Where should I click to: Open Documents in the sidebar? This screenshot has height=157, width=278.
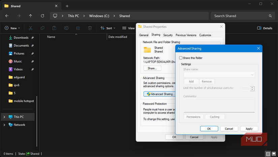[x=21, y=46]
